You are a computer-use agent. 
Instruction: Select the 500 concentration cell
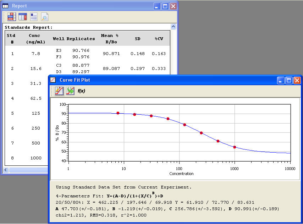tap(36, 143)
